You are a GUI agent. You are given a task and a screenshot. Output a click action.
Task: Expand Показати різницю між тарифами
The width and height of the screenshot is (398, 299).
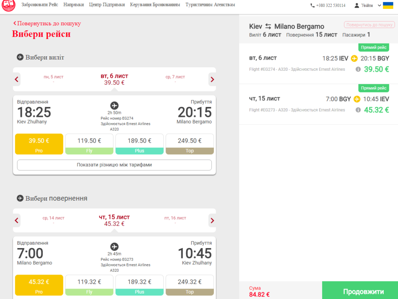point(114,165)
